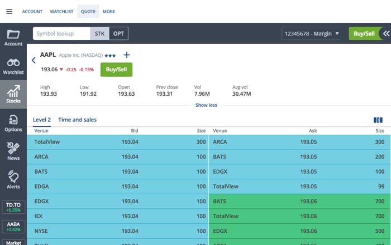The image size is (391, 245).
Task: Select OPT symbol type
Action: point(118,33)
